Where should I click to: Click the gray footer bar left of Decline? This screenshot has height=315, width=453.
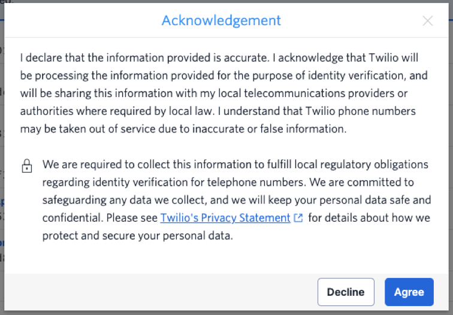[x=161, y=292]
